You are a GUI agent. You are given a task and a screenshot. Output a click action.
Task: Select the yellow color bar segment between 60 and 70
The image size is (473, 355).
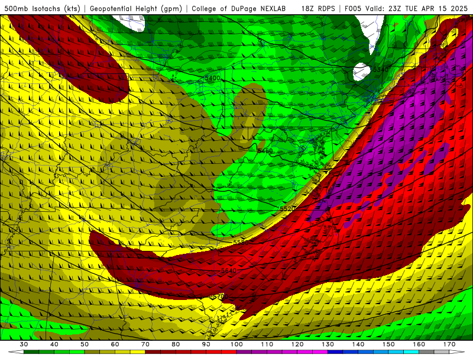138,352
